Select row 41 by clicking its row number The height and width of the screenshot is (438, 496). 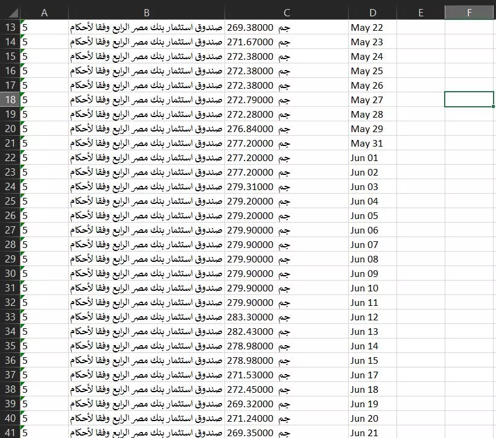(11, 433)
